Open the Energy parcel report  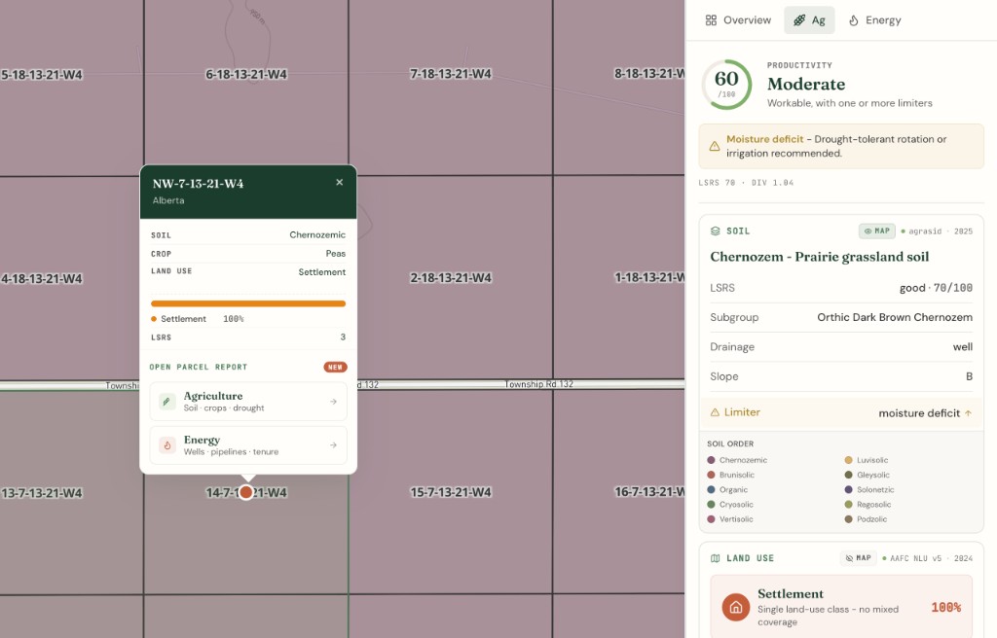[248, 445]
